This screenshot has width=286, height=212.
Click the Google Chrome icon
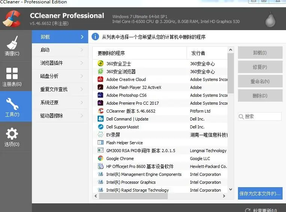(x=101, y=158)
